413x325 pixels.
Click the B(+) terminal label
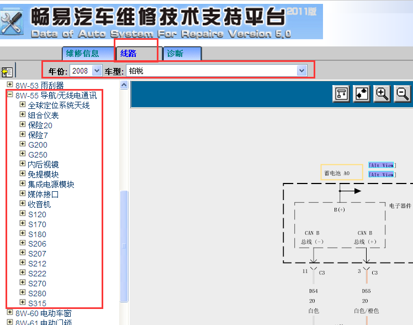coord(339,210)
